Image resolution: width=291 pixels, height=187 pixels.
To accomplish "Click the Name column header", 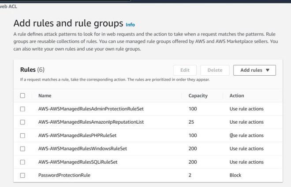I will pyautogui.click(x=45, y=95).
